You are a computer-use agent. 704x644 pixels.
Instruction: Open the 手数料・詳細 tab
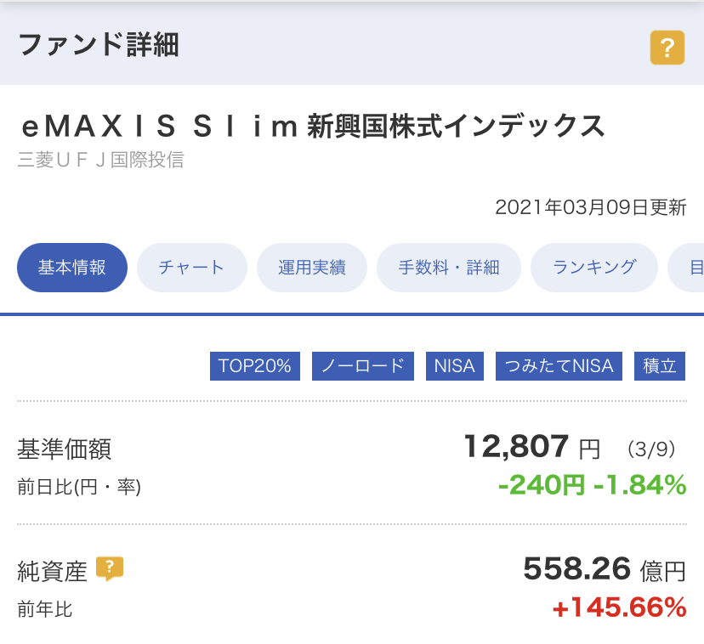click(449, 268)
